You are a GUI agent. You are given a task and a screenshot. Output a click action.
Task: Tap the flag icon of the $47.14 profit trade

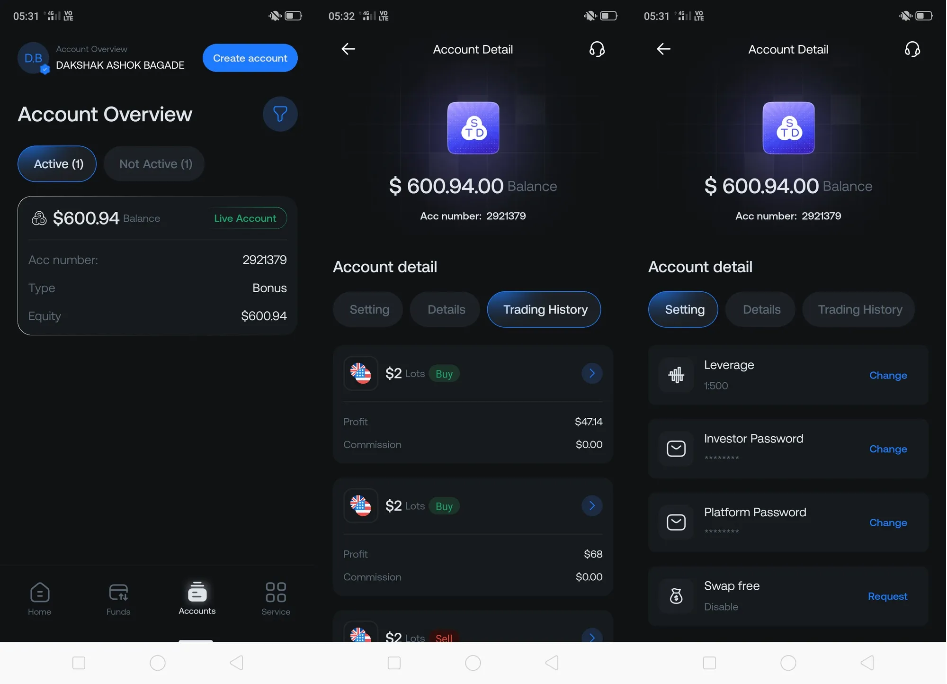[x=361, y=373]
